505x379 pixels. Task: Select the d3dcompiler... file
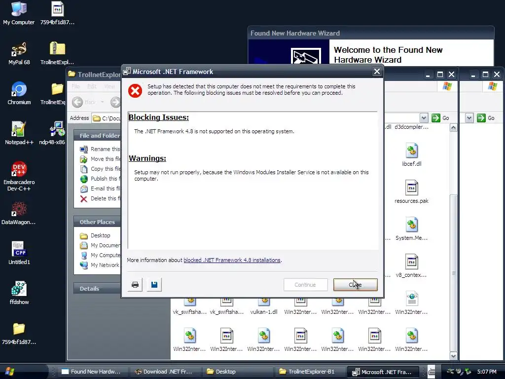(412, 127)
